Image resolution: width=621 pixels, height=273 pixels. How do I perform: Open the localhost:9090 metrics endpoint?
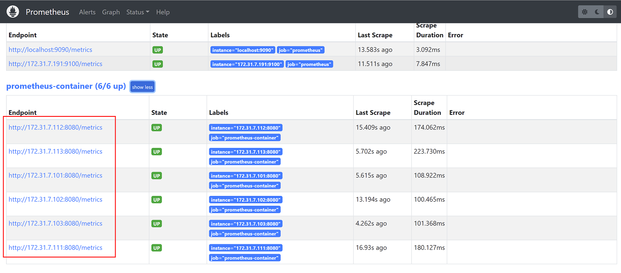[x=50, y=50]
